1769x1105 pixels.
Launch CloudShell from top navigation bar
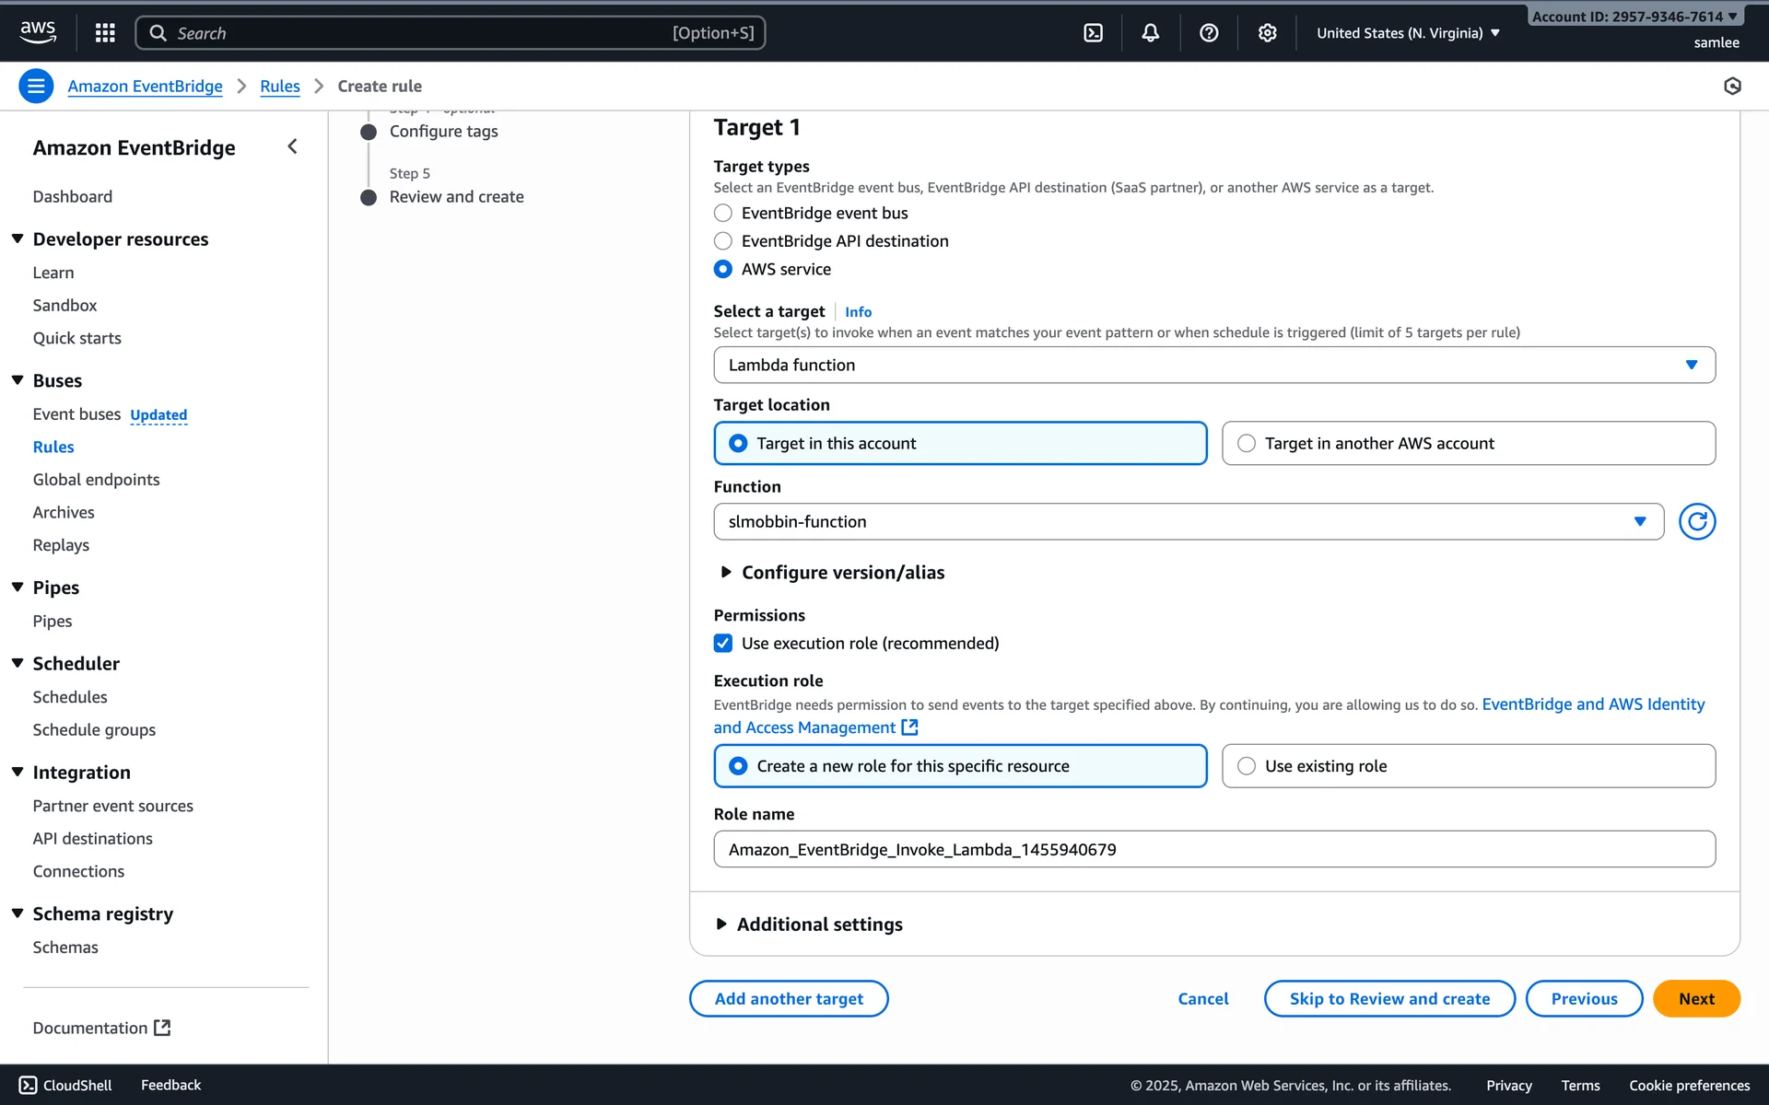[1093, 33]
